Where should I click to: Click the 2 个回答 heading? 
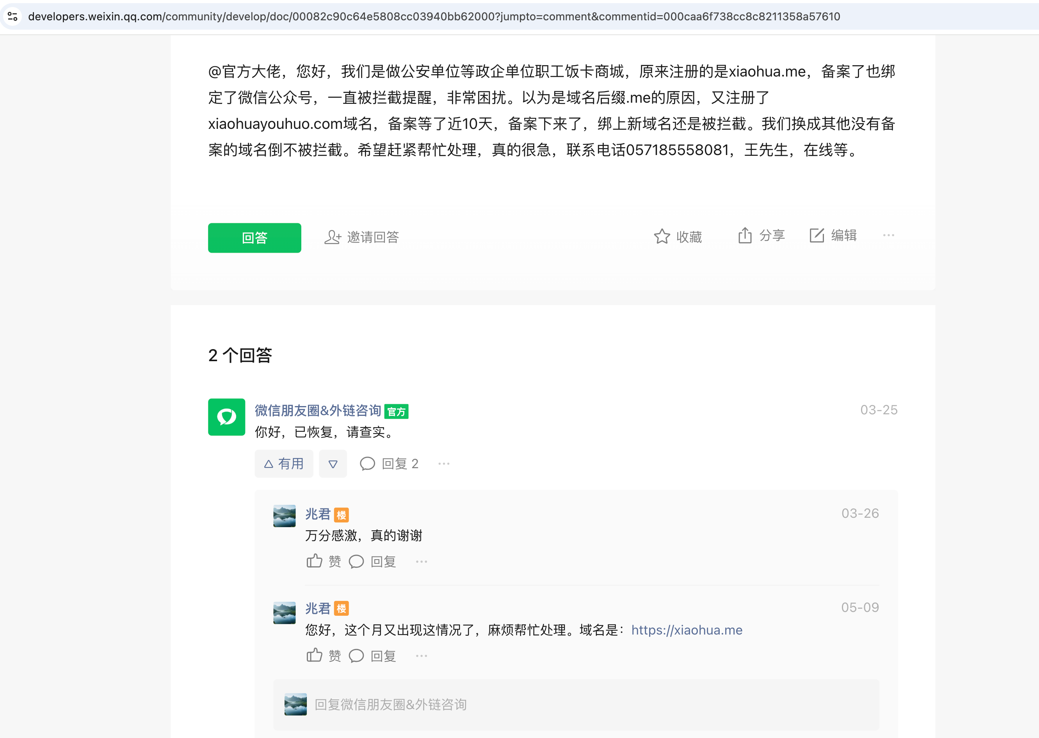coord(240,355)
